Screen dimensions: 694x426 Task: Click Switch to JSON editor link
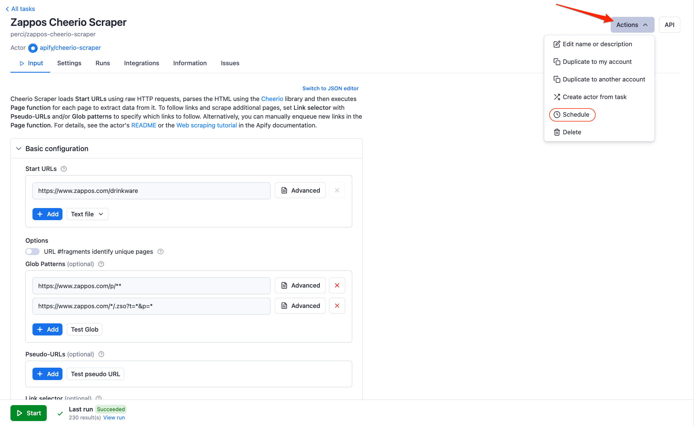(x=331, y=88)
